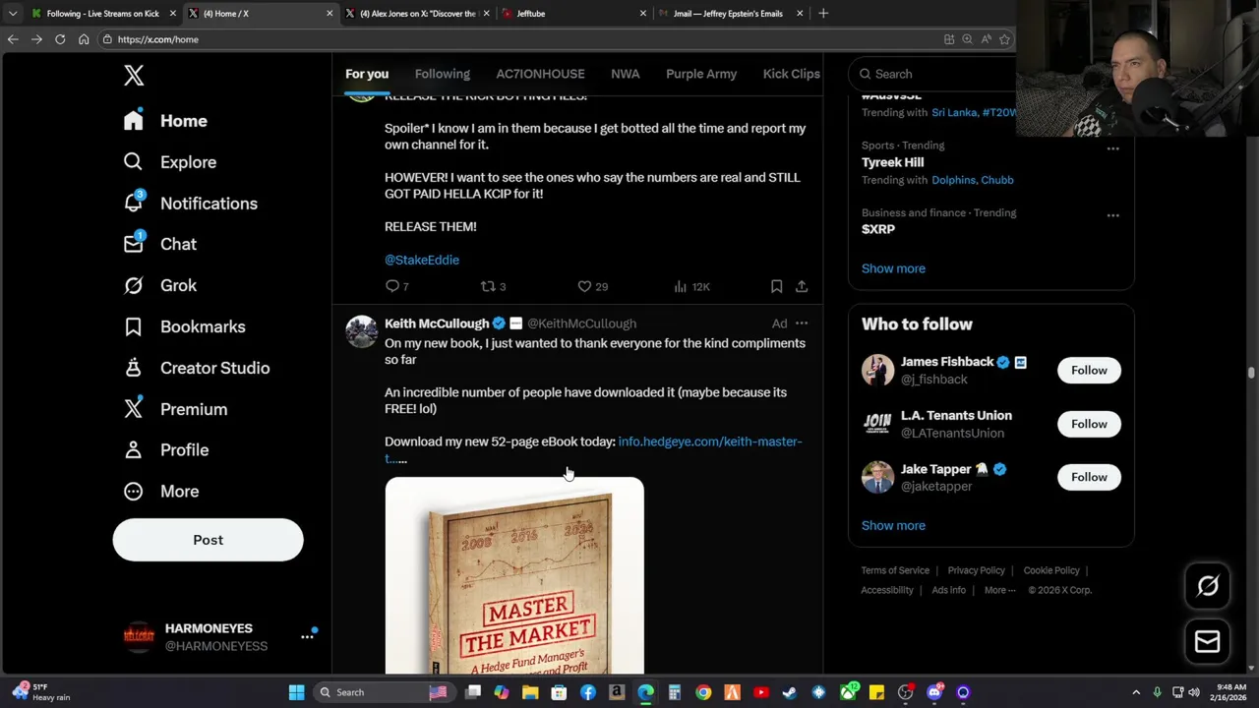Viewport: 1259px width, 708px height.
Task: Open Steam from the taskbar
Action: coord(789,692)
